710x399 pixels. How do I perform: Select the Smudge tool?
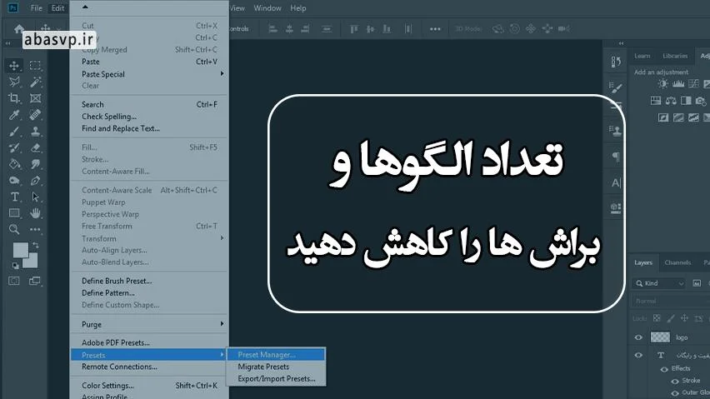click(35, 164)
